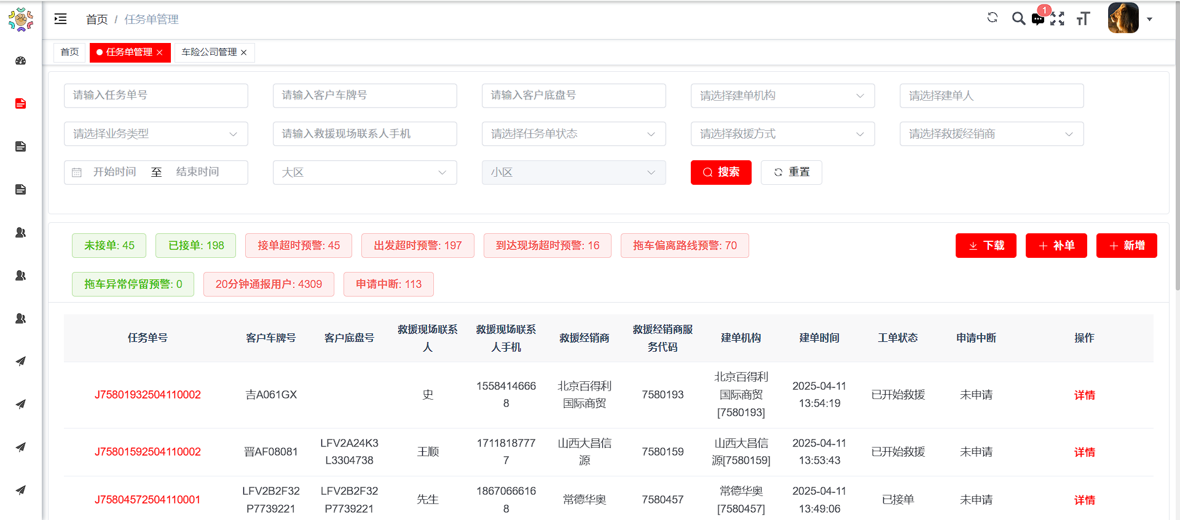Viewport: 1180px width, 520px height.
Task: Switch to the 车险公司管理 tab
Action: (x=209, y=52)
